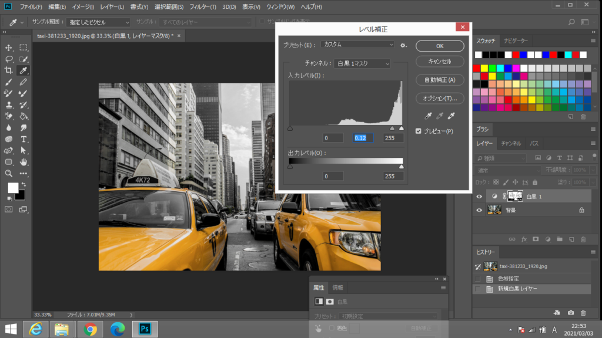The image size is (602, 338).
Task: Click the foreground color swatch
Action: click(x=13, y=187)
